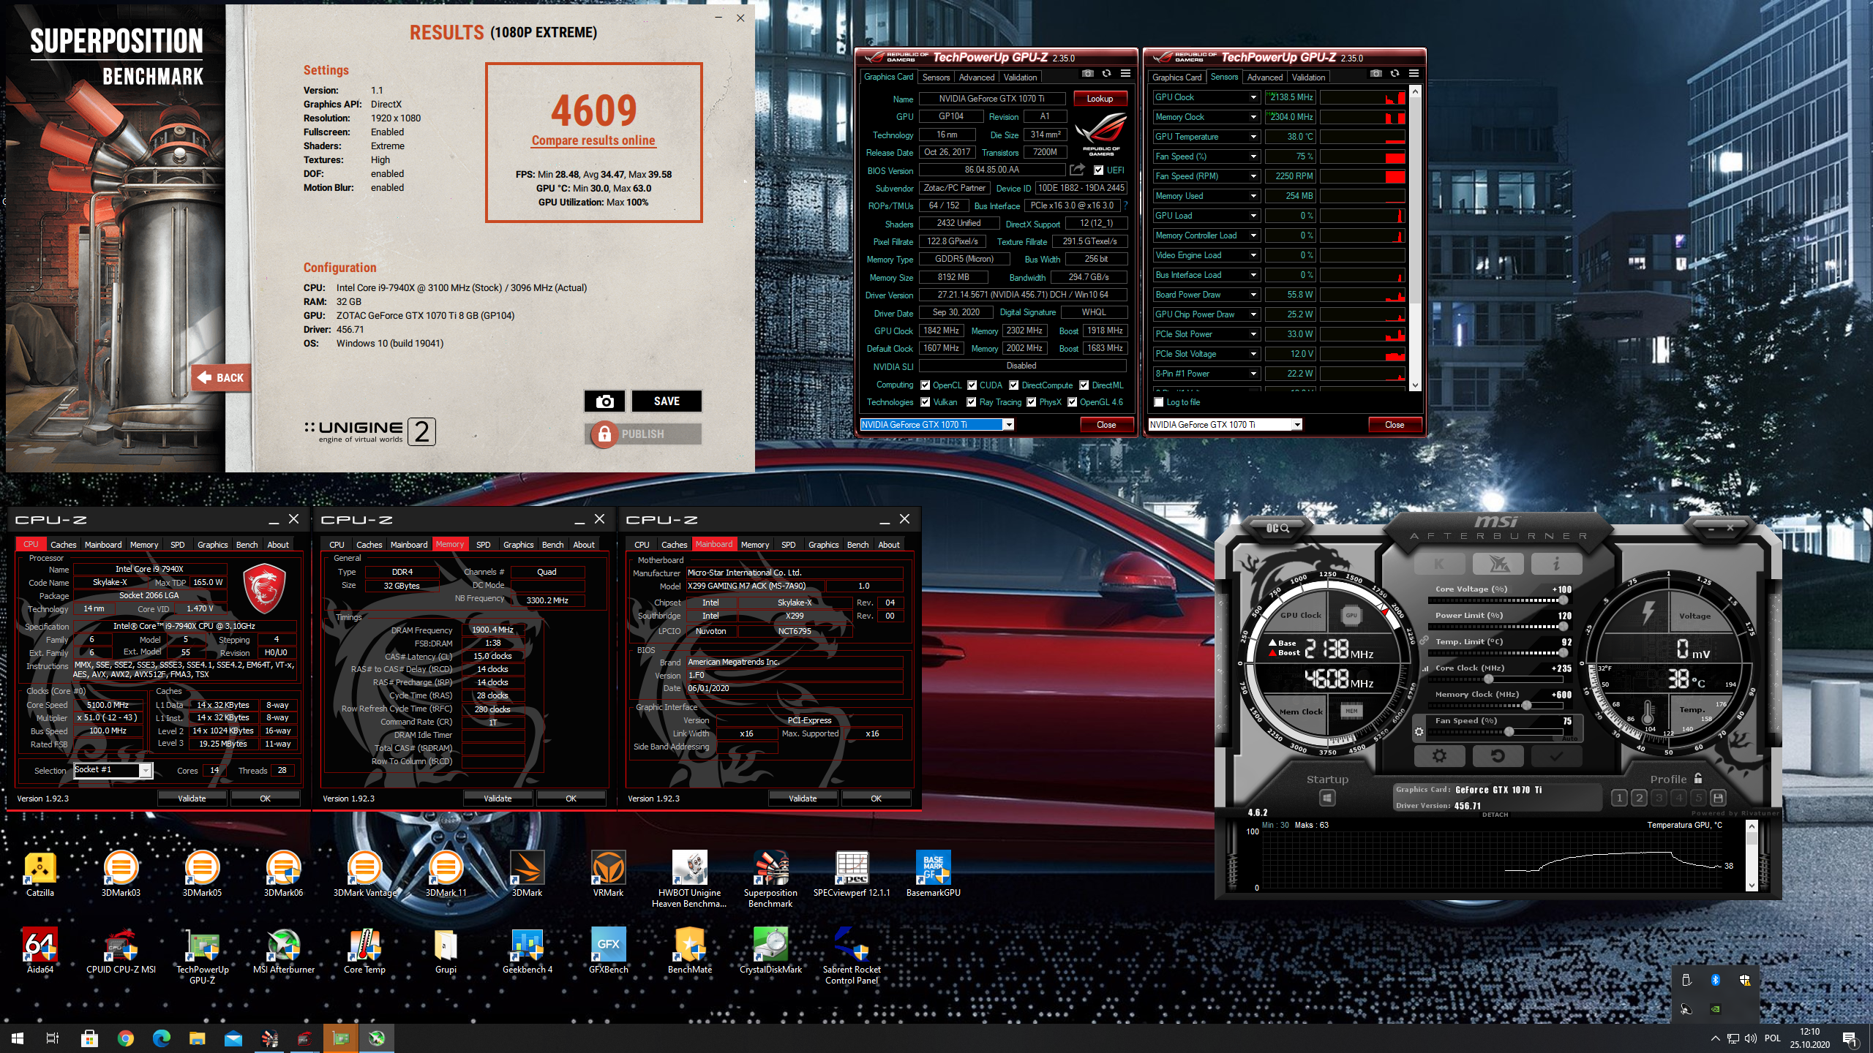Open hamburger menu in left GPU-Z window

pyautogui.click(x=1125, y=74)
